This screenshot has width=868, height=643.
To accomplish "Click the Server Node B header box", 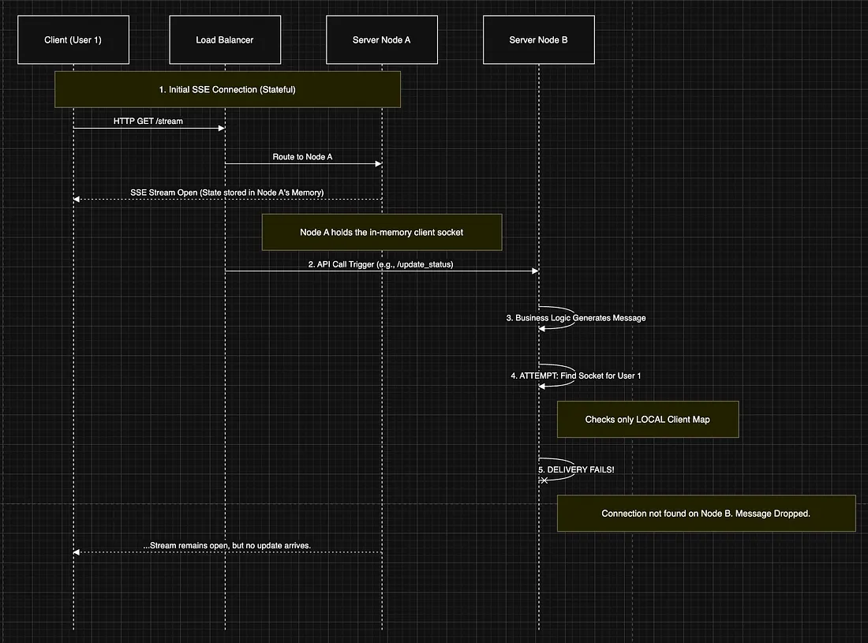I will (x=538, y=39).
